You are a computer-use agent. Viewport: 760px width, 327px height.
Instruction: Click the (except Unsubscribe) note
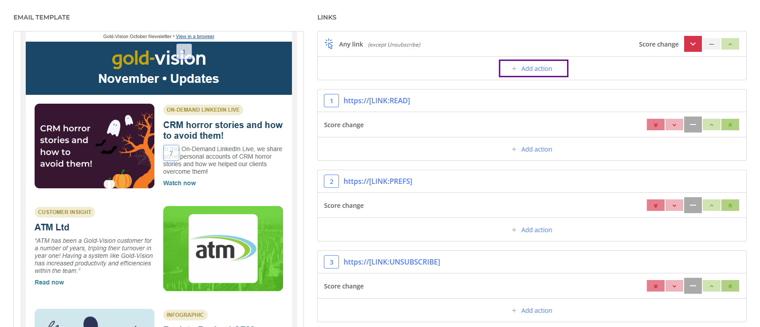(394, 45)
